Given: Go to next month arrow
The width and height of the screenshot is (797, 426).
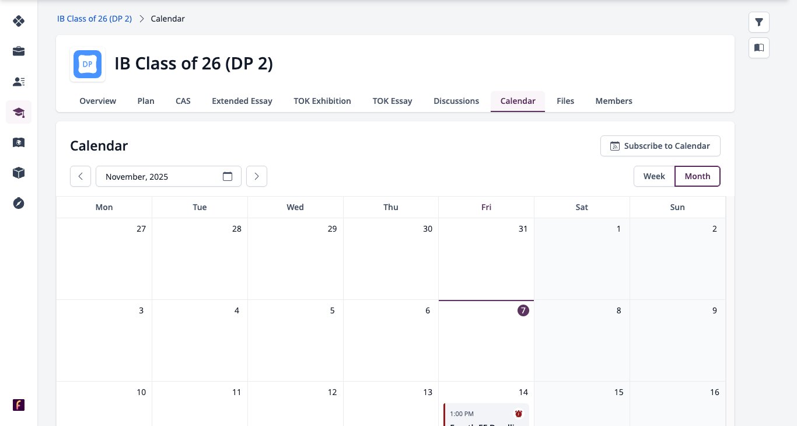Looking at the screenshot, I should pyautogui.click(x=257, y=176).
